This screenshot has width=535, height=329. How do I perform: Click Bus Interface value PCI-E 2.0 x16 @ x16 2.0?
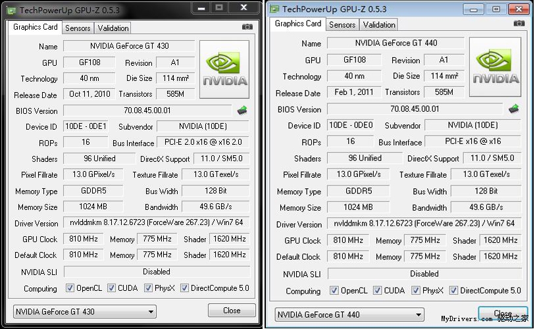click(x=203, y=142)
